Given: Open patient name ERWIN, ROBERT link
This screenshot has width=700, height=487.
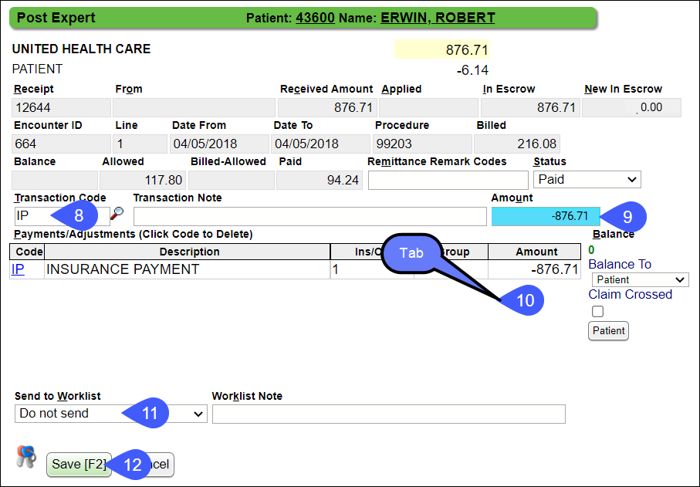Looking at the screenshot, I should (x=438, y=18).
